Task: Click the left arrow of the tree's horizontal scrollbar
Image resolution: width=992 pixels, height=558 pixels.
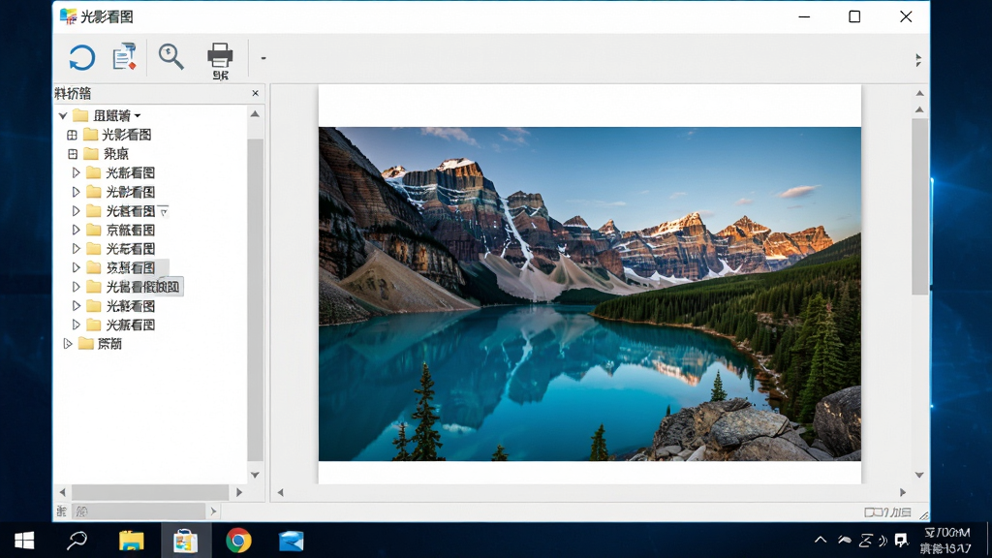Action: [62, 491]
